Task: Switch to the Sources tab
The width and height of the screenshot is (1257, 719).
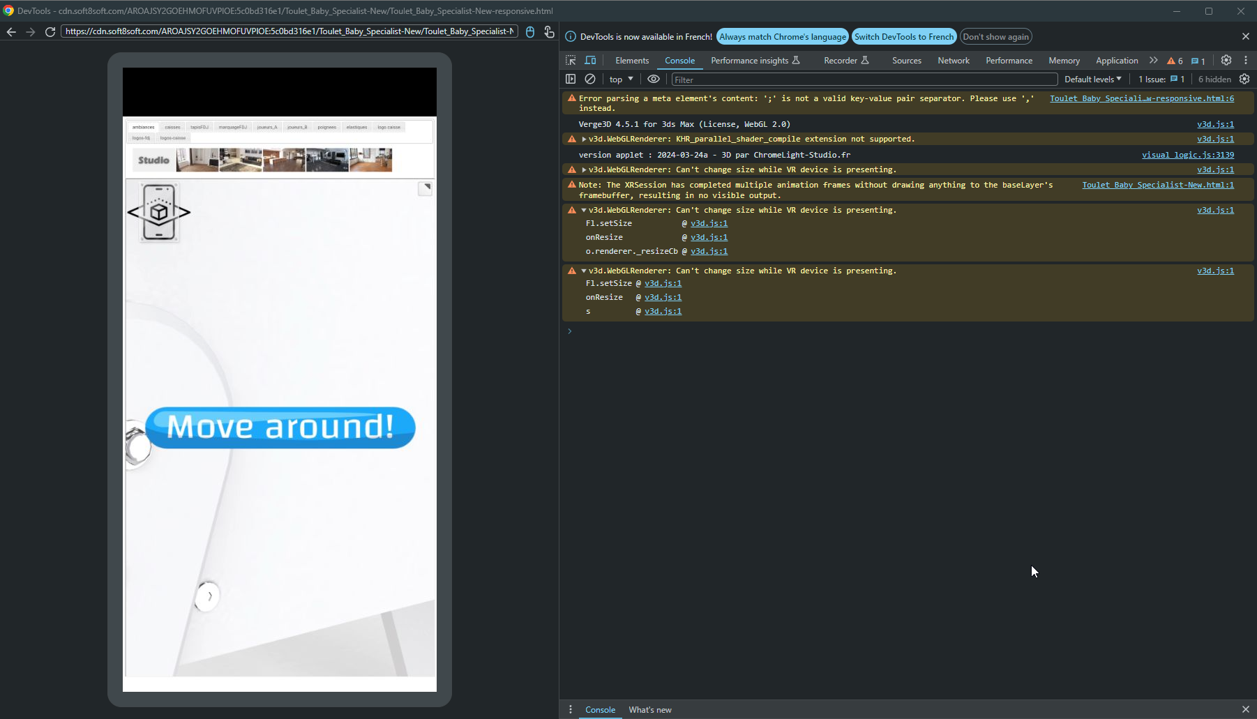Action: click(x=906, y=61)
